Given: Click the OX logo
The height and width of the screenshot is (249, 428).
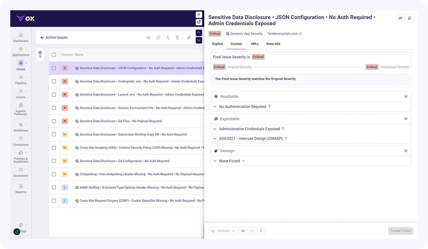Looking at the screenshot, I should [x=26, y=18].
